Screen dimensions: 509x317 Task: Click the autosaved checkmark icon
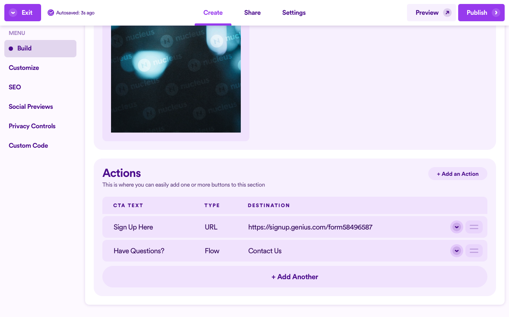pyautogui.click(x=51, y=13)
